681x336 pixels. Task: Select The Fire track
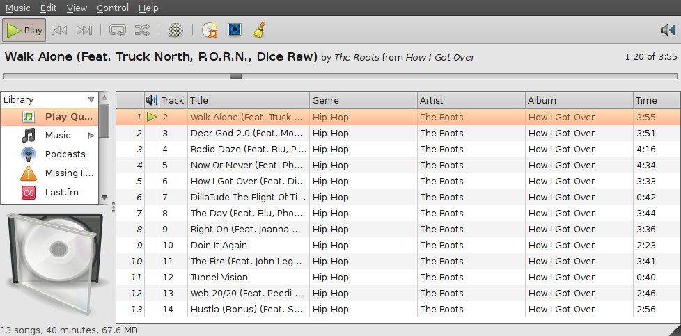398,262
